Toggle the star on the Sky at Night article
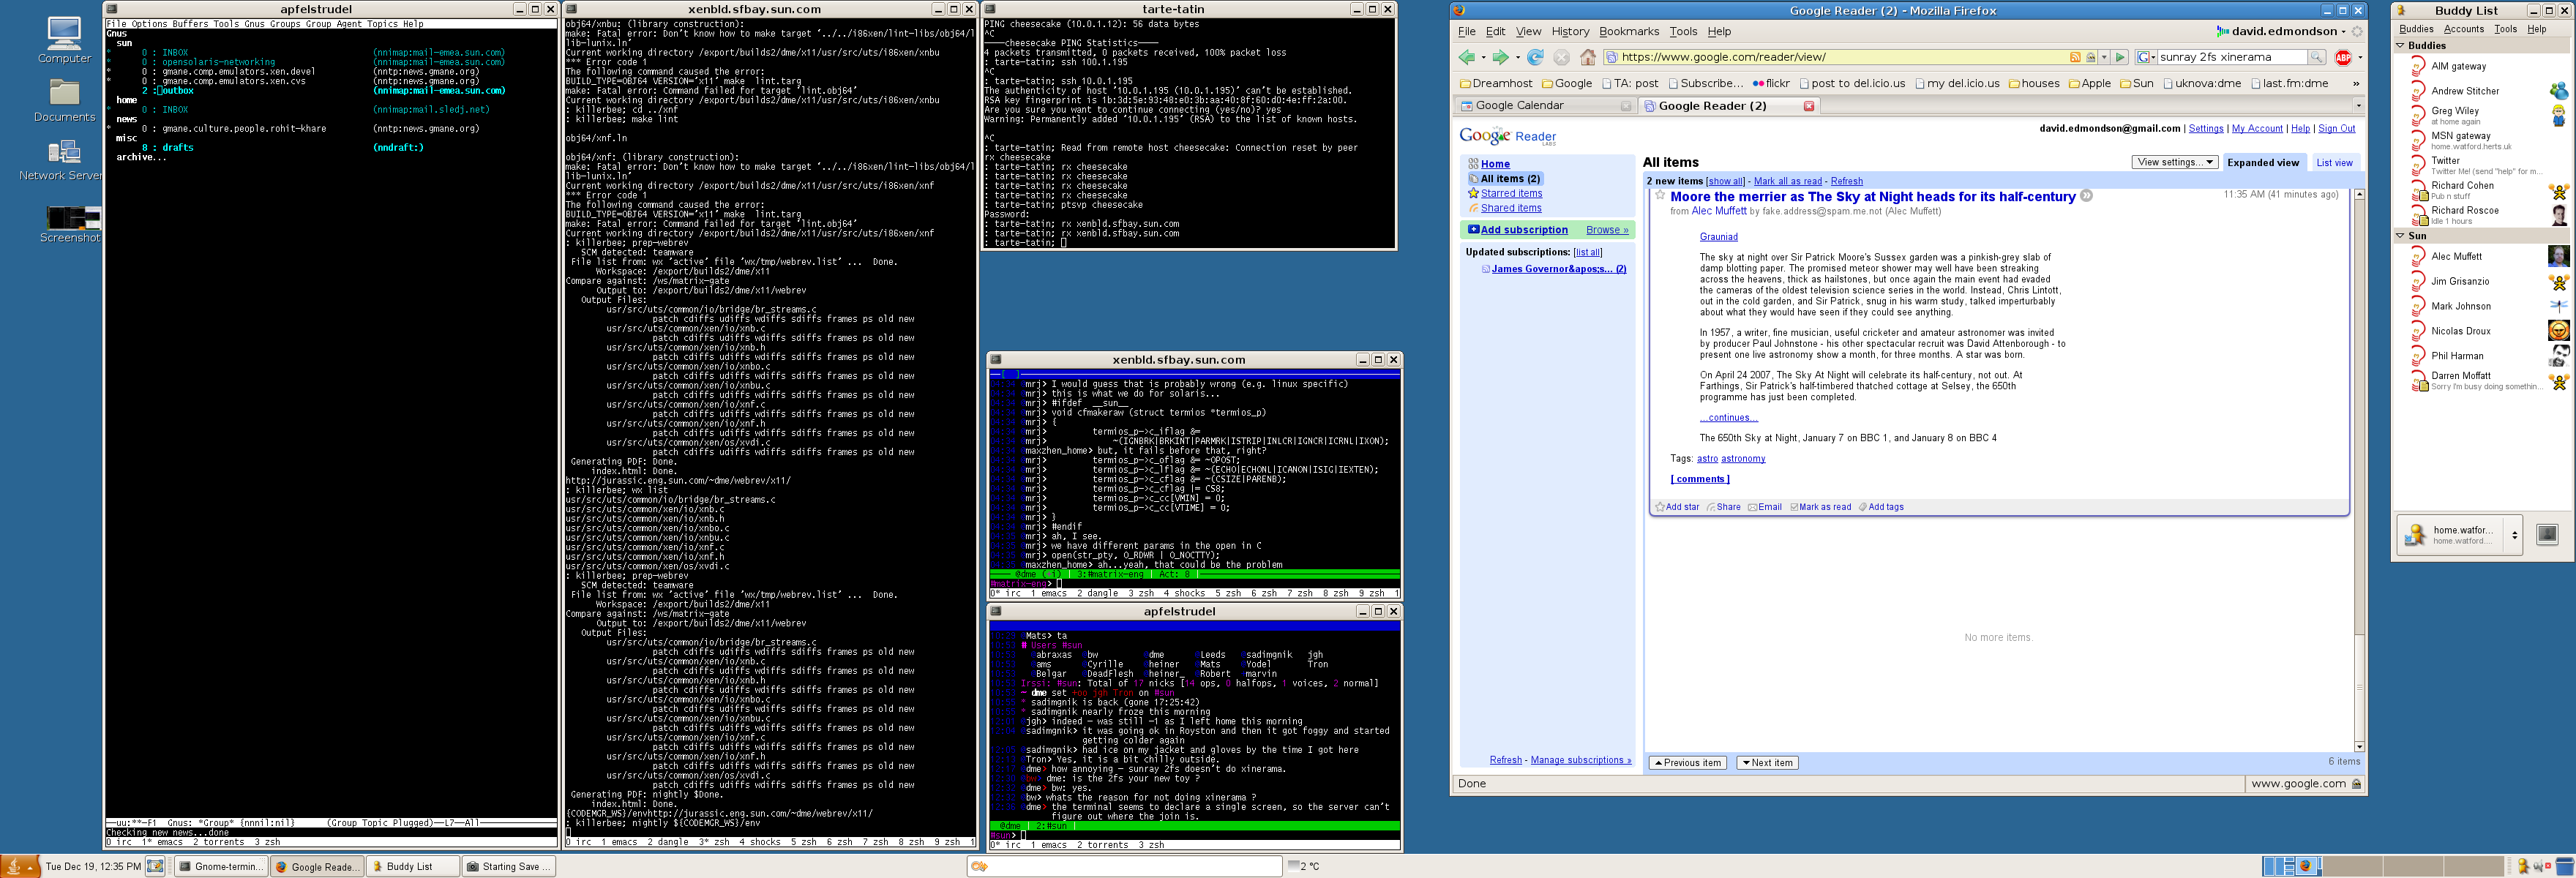The image size is (2576, 878). pos(1660,196)
